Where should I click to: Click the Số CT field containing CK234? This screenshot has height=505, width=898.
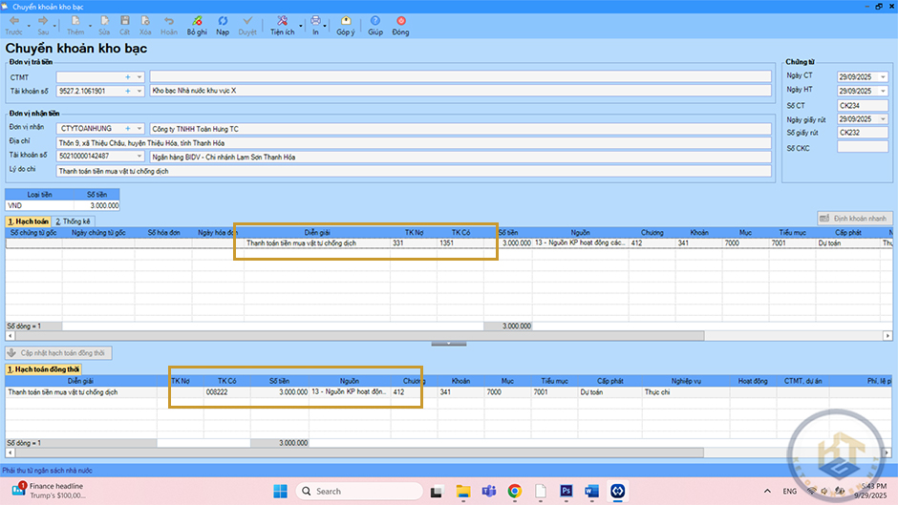(862, 105)
